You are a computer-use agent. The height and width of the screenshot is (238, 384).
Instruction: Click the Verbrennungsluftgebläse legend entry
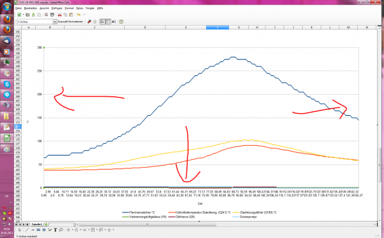pyautogui.click(x=144, y=217)
